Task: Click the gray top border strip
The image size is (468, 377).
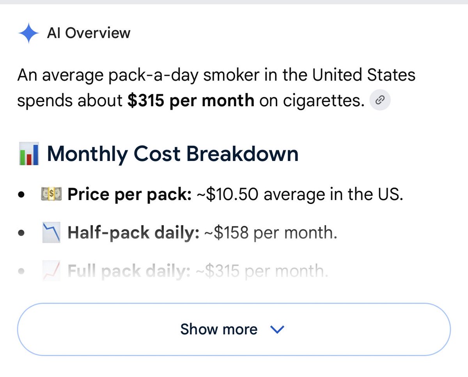Action: coord(234,2)
